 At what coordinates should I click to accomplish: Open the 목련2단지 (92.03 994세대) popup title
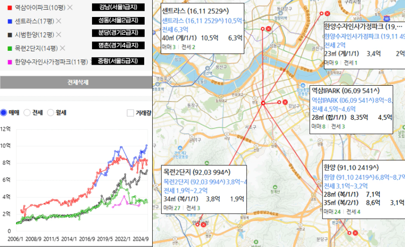[x=196, y=172]
